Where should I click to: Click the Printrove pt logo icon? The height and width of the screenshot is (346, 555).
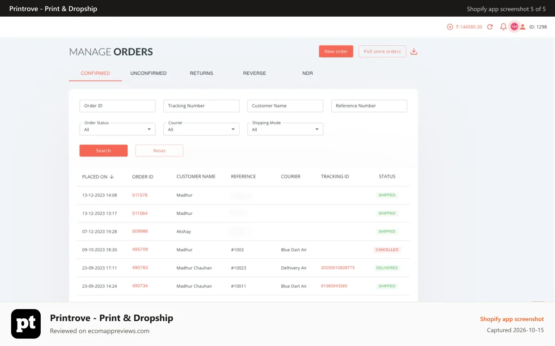(26, 324)
